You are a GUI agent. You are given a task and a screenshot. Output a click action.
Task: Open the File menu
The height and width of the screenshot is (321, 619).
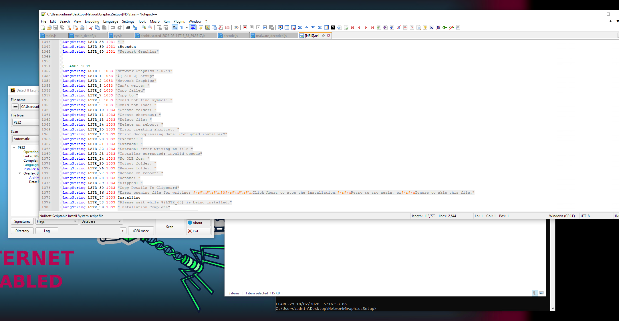(43, 21)
